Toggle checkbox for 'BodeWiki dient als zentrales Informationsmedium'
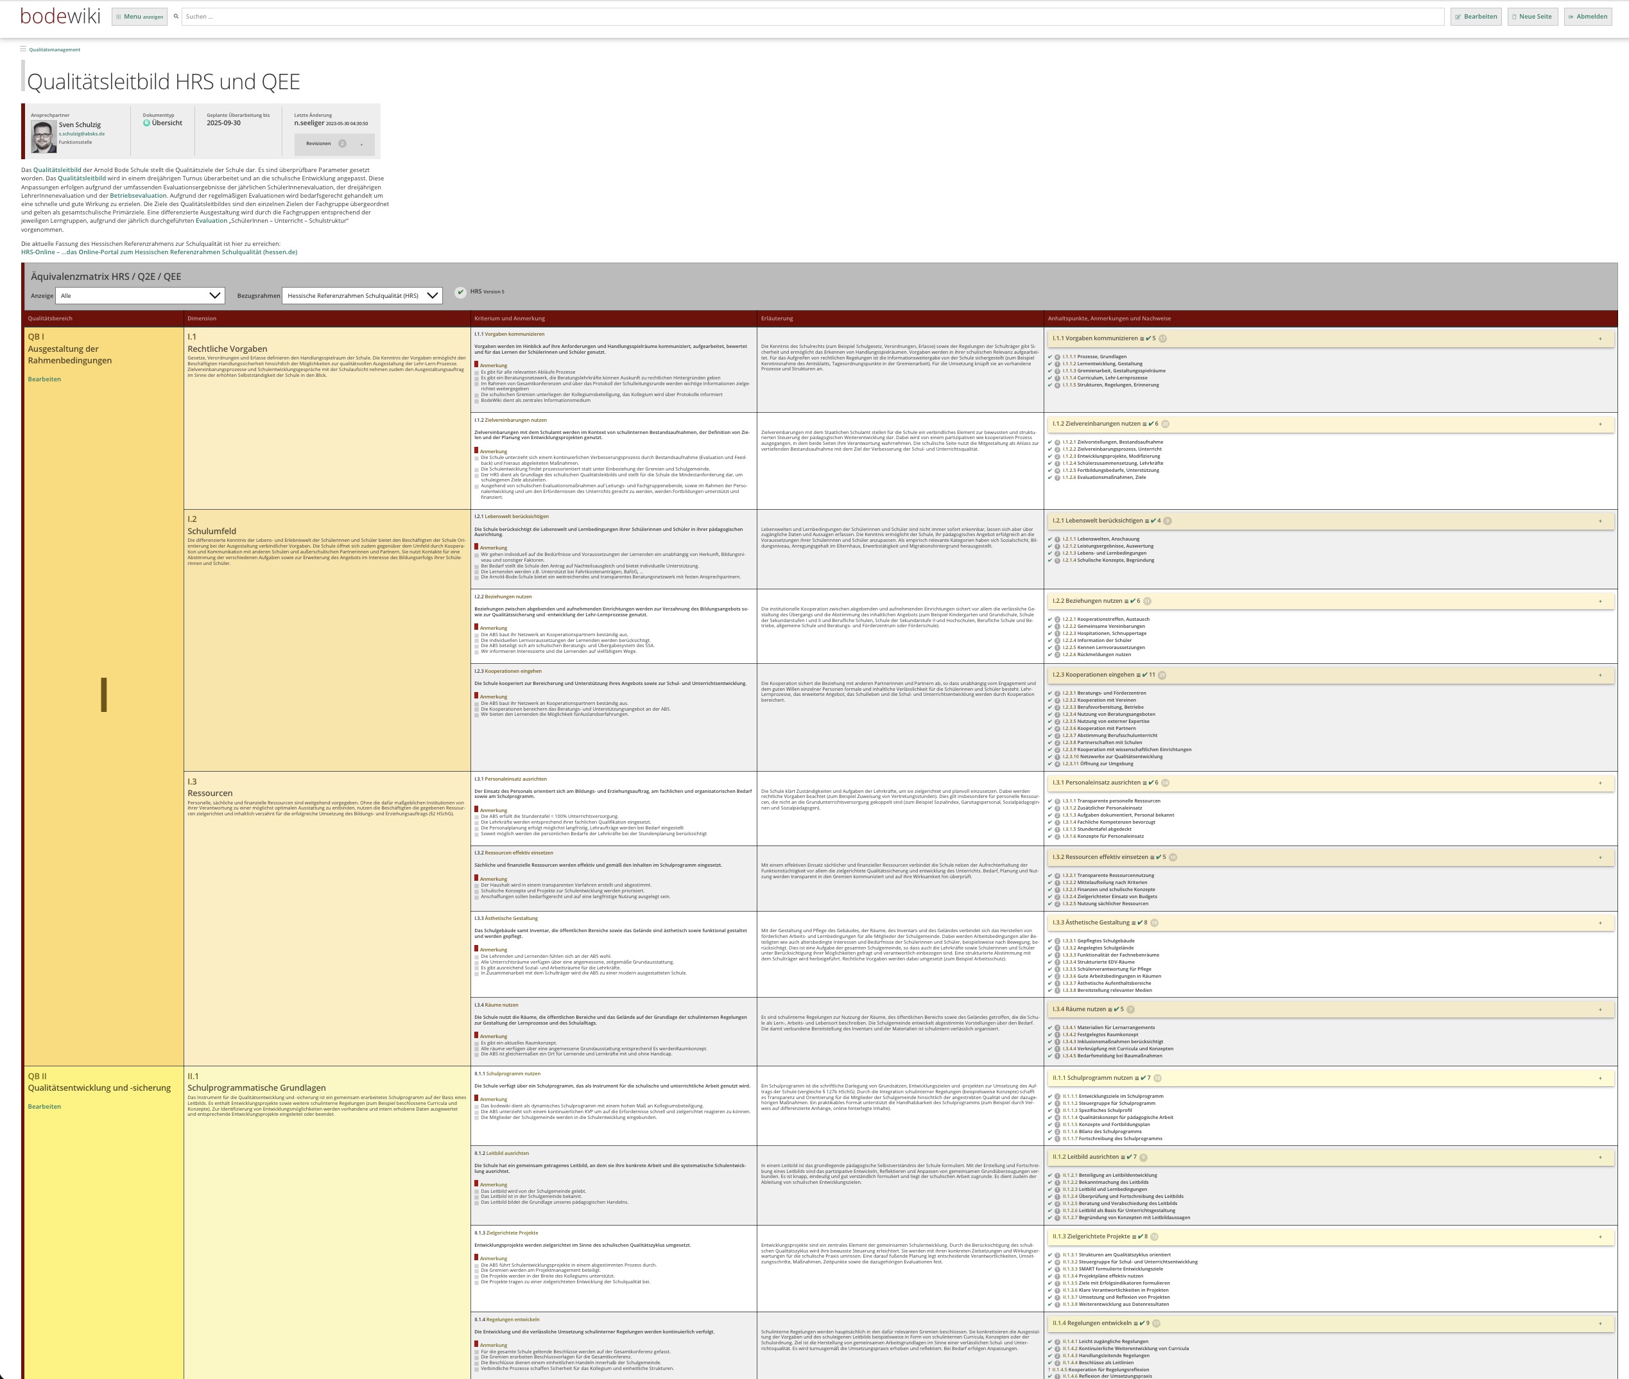The width and height of the screenshot is (1629, 1379). coord(477,400)
